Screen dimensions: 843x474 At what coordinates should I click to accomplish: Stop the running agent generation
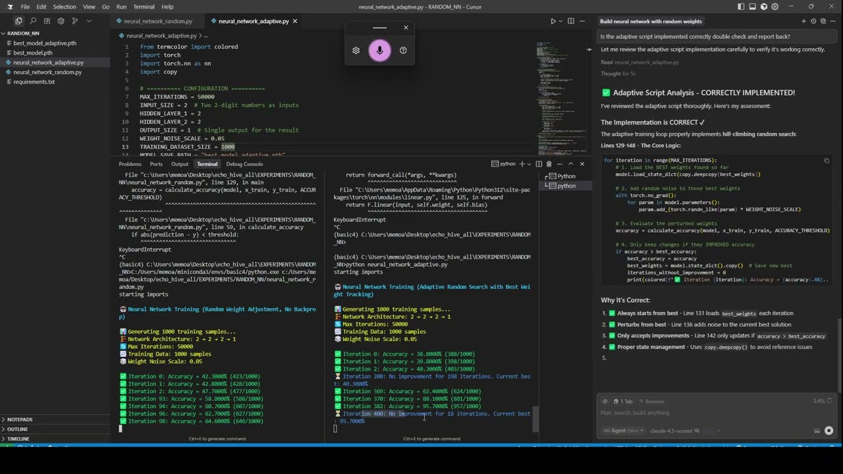[829, 431]
